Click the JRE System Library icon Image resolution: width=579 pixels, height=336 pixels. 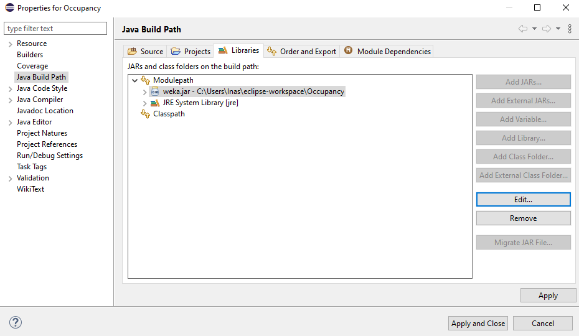coord(155,103)
